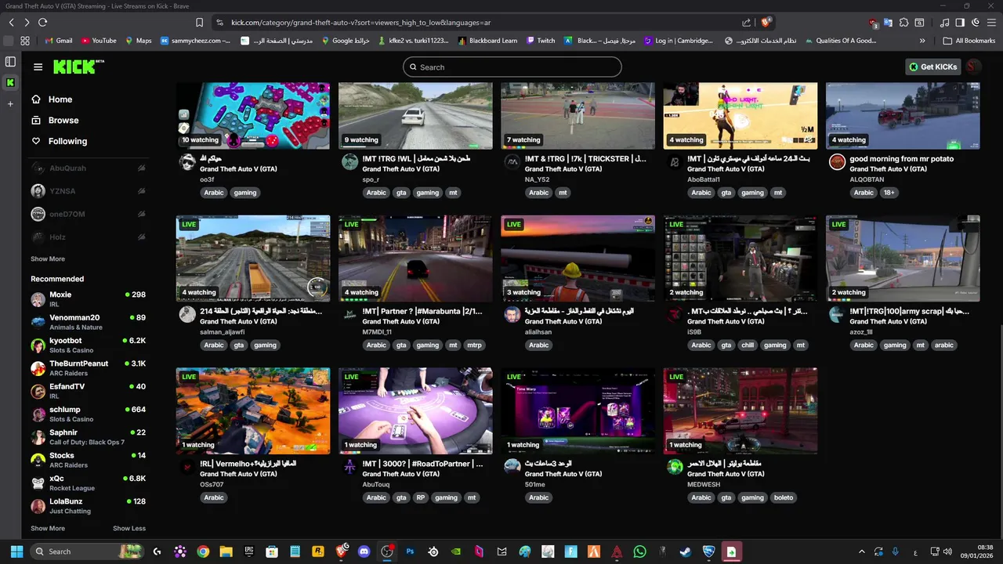Click the Brave Shields lion icon
Viewport: 1003px width, 564px height.
tap(766, 23)
